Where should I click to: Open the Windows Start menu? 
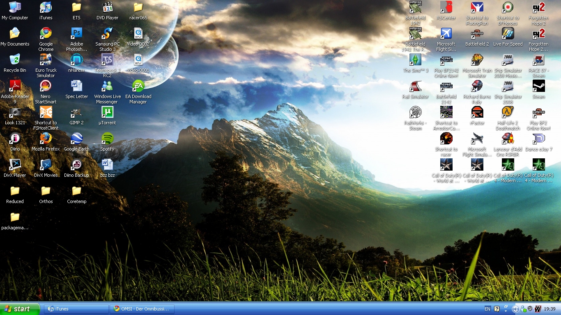[x=20, y=309]
